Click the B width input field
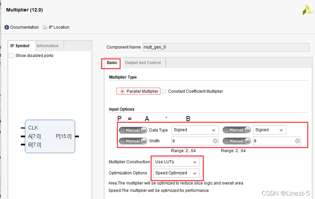 point(277,141)
